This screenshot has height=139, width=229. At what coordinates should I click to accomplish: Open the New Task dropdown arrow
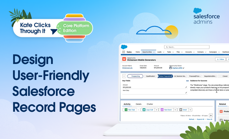click(138, 110)
